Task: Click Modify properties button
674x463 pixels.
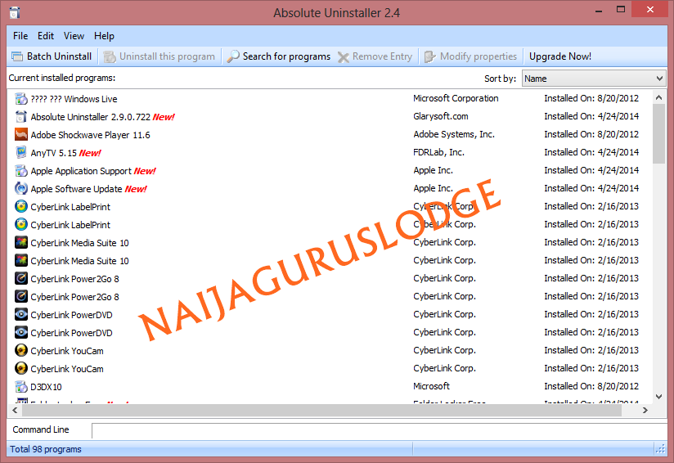Action: pyautogui.click(x=470, y=56)
